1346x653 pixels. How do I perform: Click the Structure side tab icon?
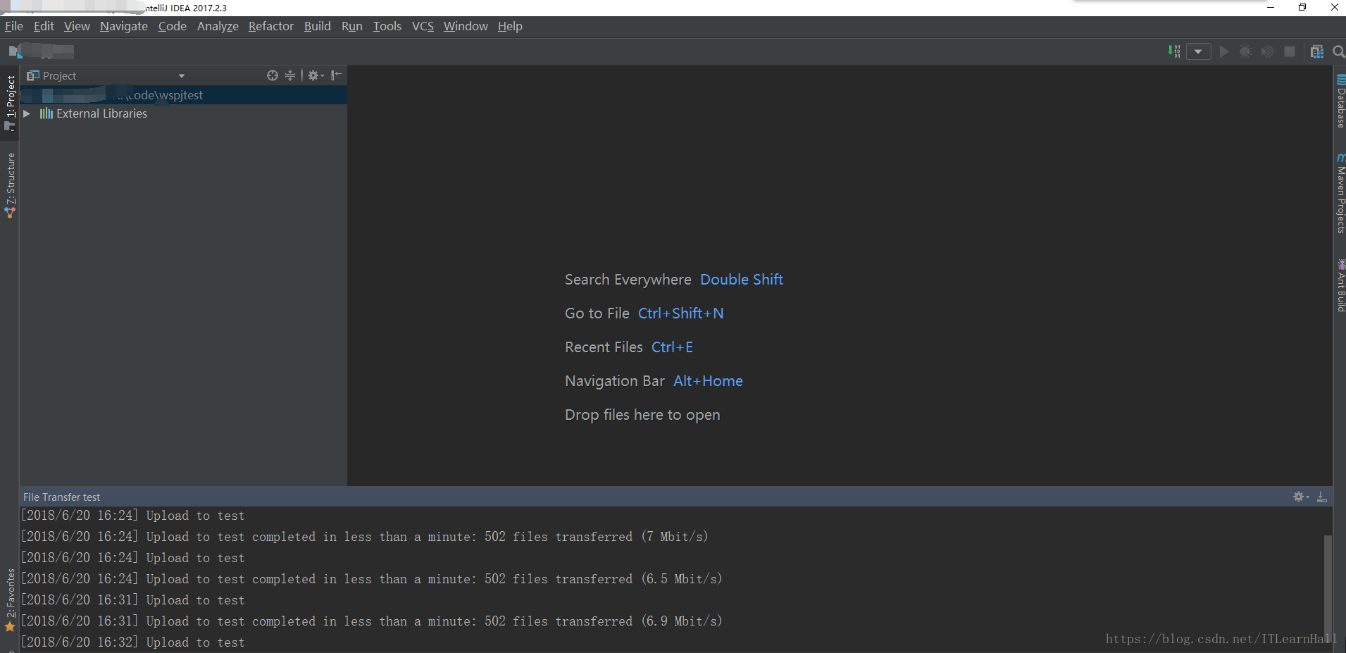pos(10,212)
